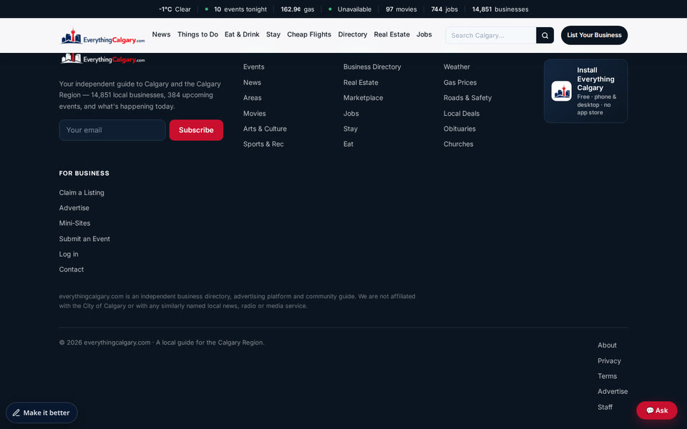Select Eat & Drink in the top navigation
The height and width of the screenshot is (429, 687).
(x=242, y=34)
